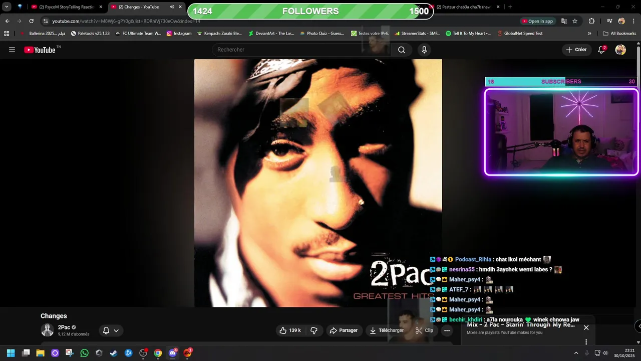Open EA app from taskbar
This screenshot has height=361, width=641.
[187, 353]
